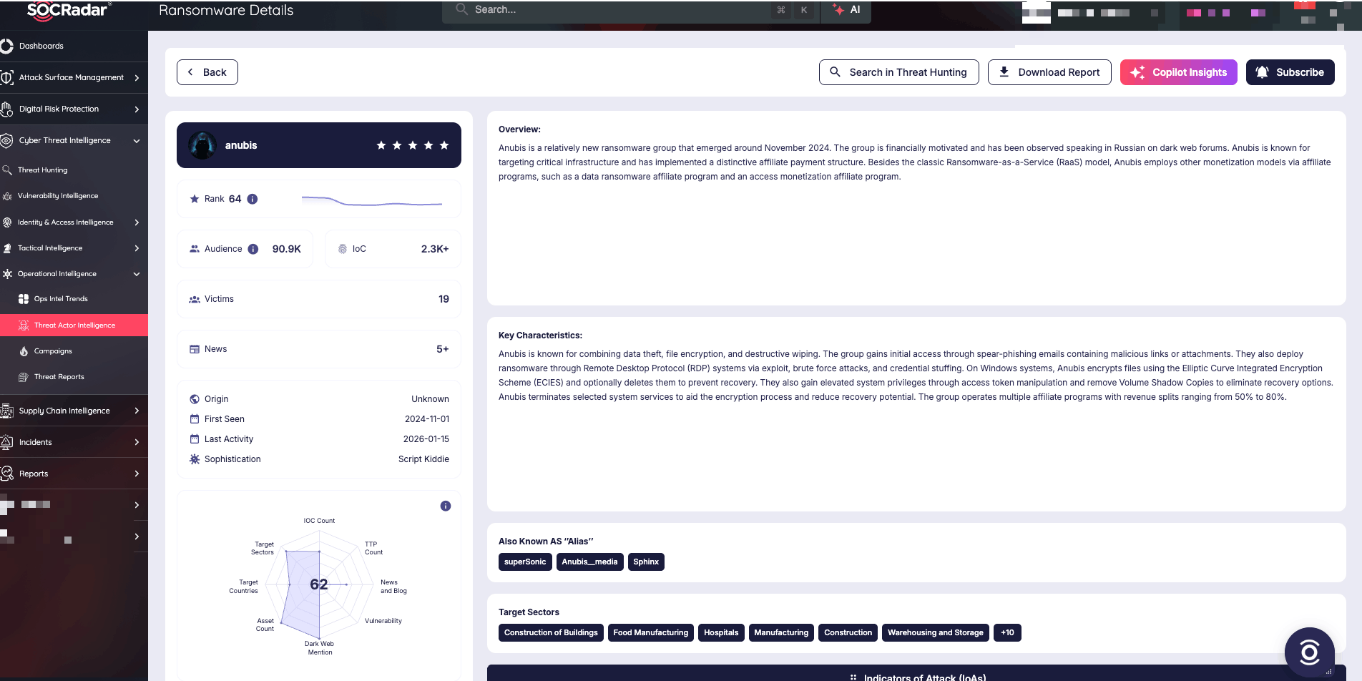Click the info icon beside Audience

coord(253,249)
